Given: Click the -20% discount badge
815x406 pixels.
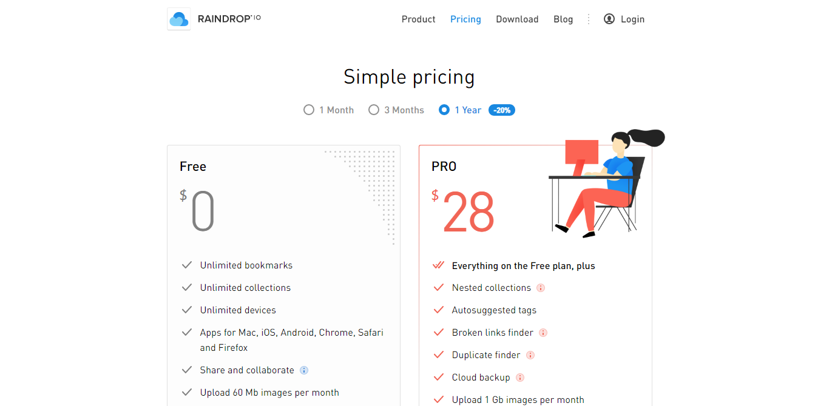Looking at the screenshot, I should click(x=502, y=110).
